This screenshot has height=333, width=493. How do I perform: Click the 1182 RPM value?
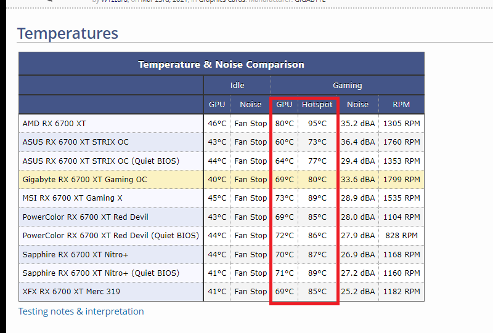[x=402, y=292]
